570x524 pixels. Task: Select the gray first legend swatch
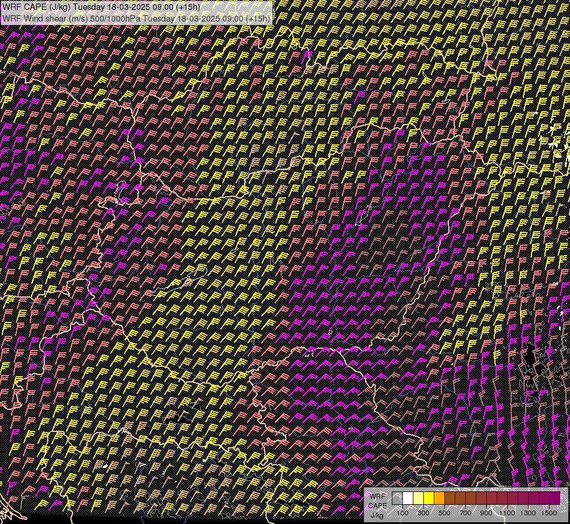point(397,498)
